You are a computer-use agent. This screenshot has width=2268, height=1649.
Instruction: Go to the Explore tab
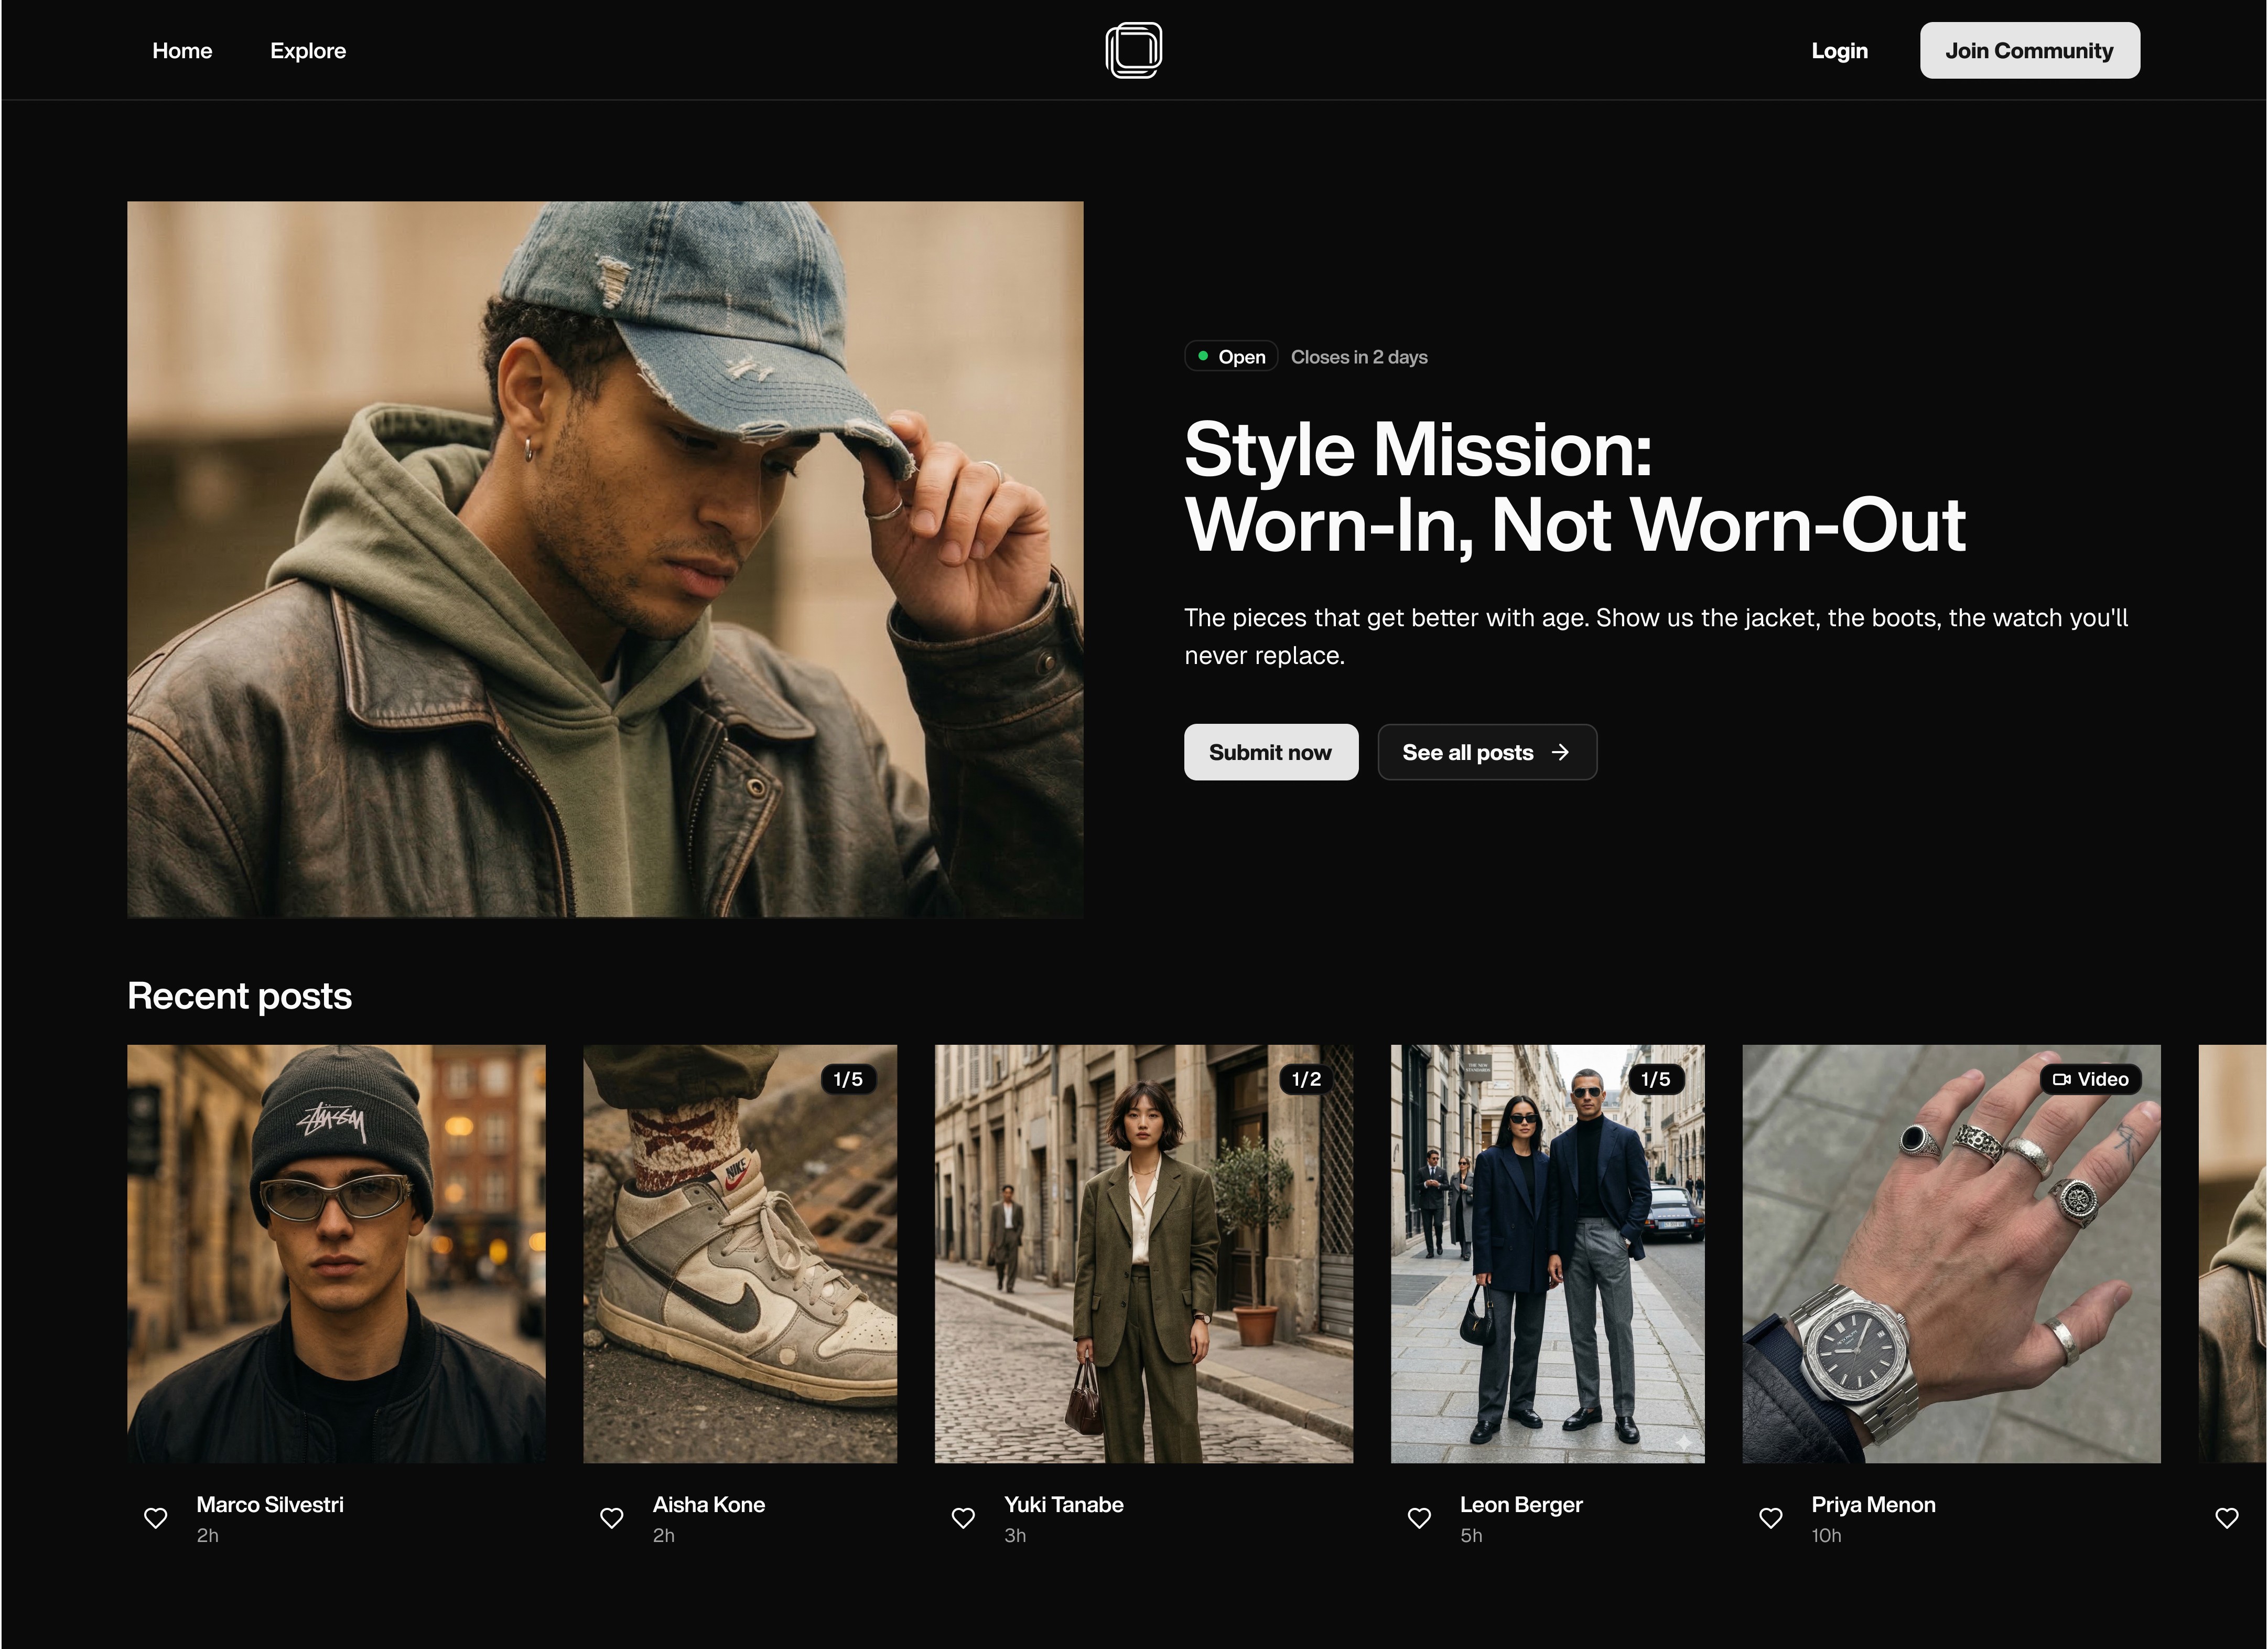307,50
